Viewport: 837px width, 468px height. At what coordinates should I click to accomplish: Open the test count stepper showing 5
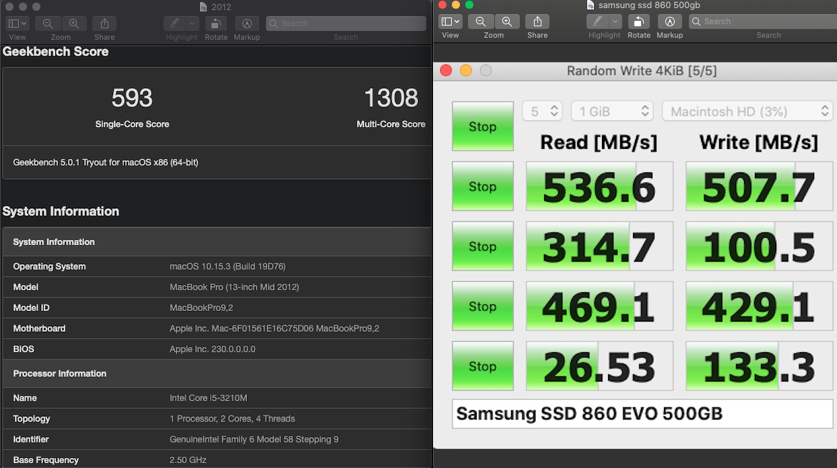[x=543, y=111]
